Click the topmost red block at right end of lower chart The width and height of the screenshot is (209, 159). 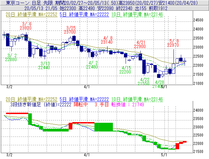[185, 142]
